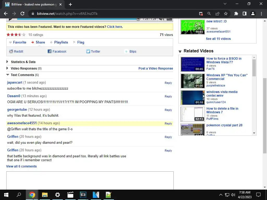Screen dimensions: 267x200
Task: Click the Related Videos scrollbar thumb
Action: click(x=254, y=68)
